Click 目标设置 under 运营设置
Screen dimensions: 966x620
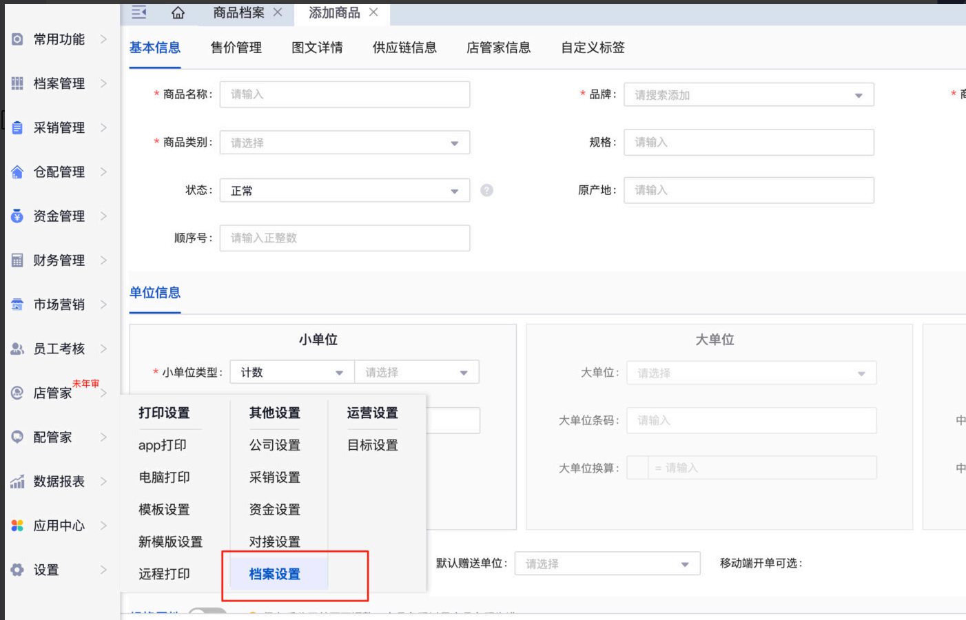pos(373,445)
